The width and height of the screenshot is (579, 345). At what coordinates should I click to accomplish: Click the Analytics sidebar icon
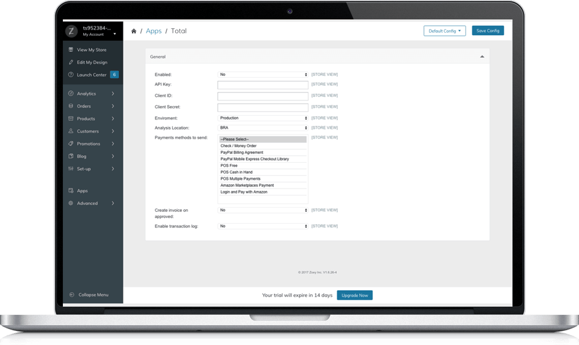(71, 94)
